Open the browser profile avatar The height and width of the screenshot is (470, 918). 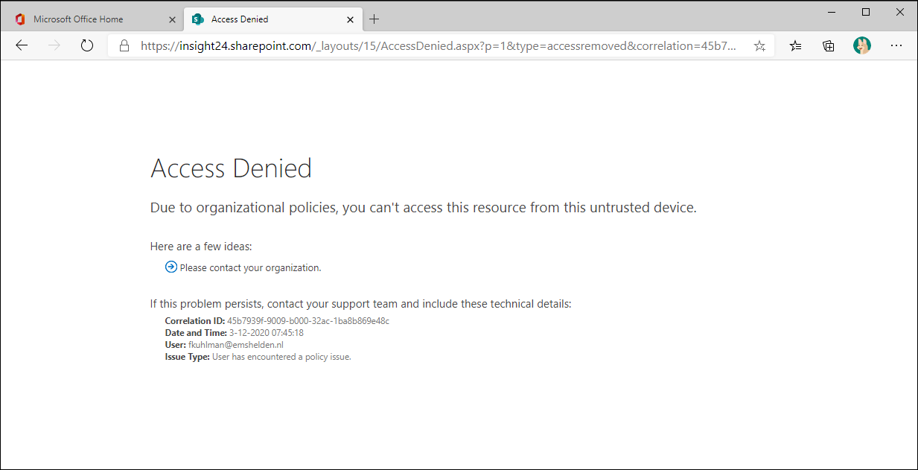862,46
